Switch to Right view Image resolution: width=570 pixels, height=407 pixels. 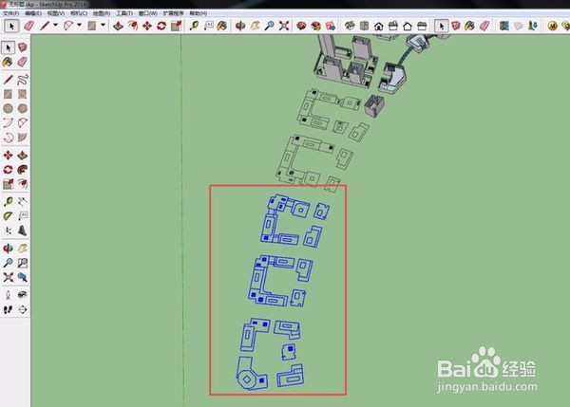point(393,26)
